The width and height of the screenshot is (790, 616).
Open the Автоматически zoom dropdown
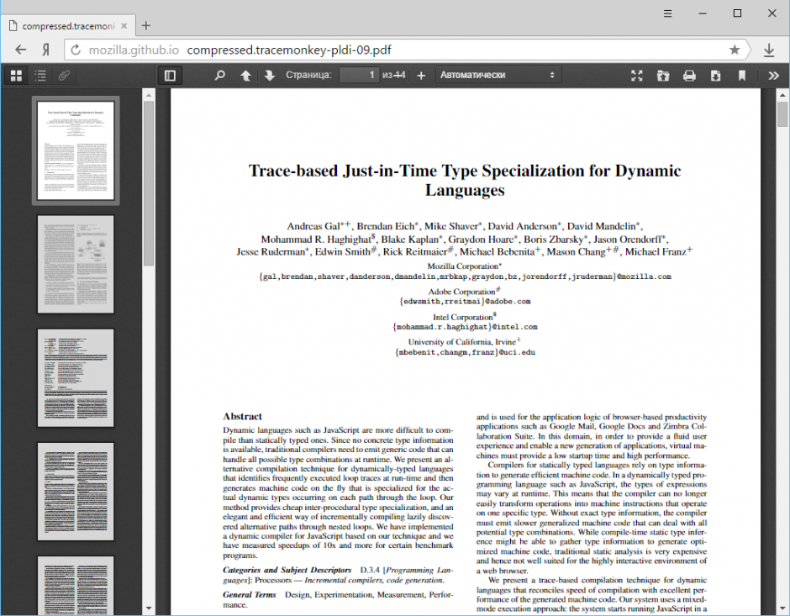tap(498, 75)
